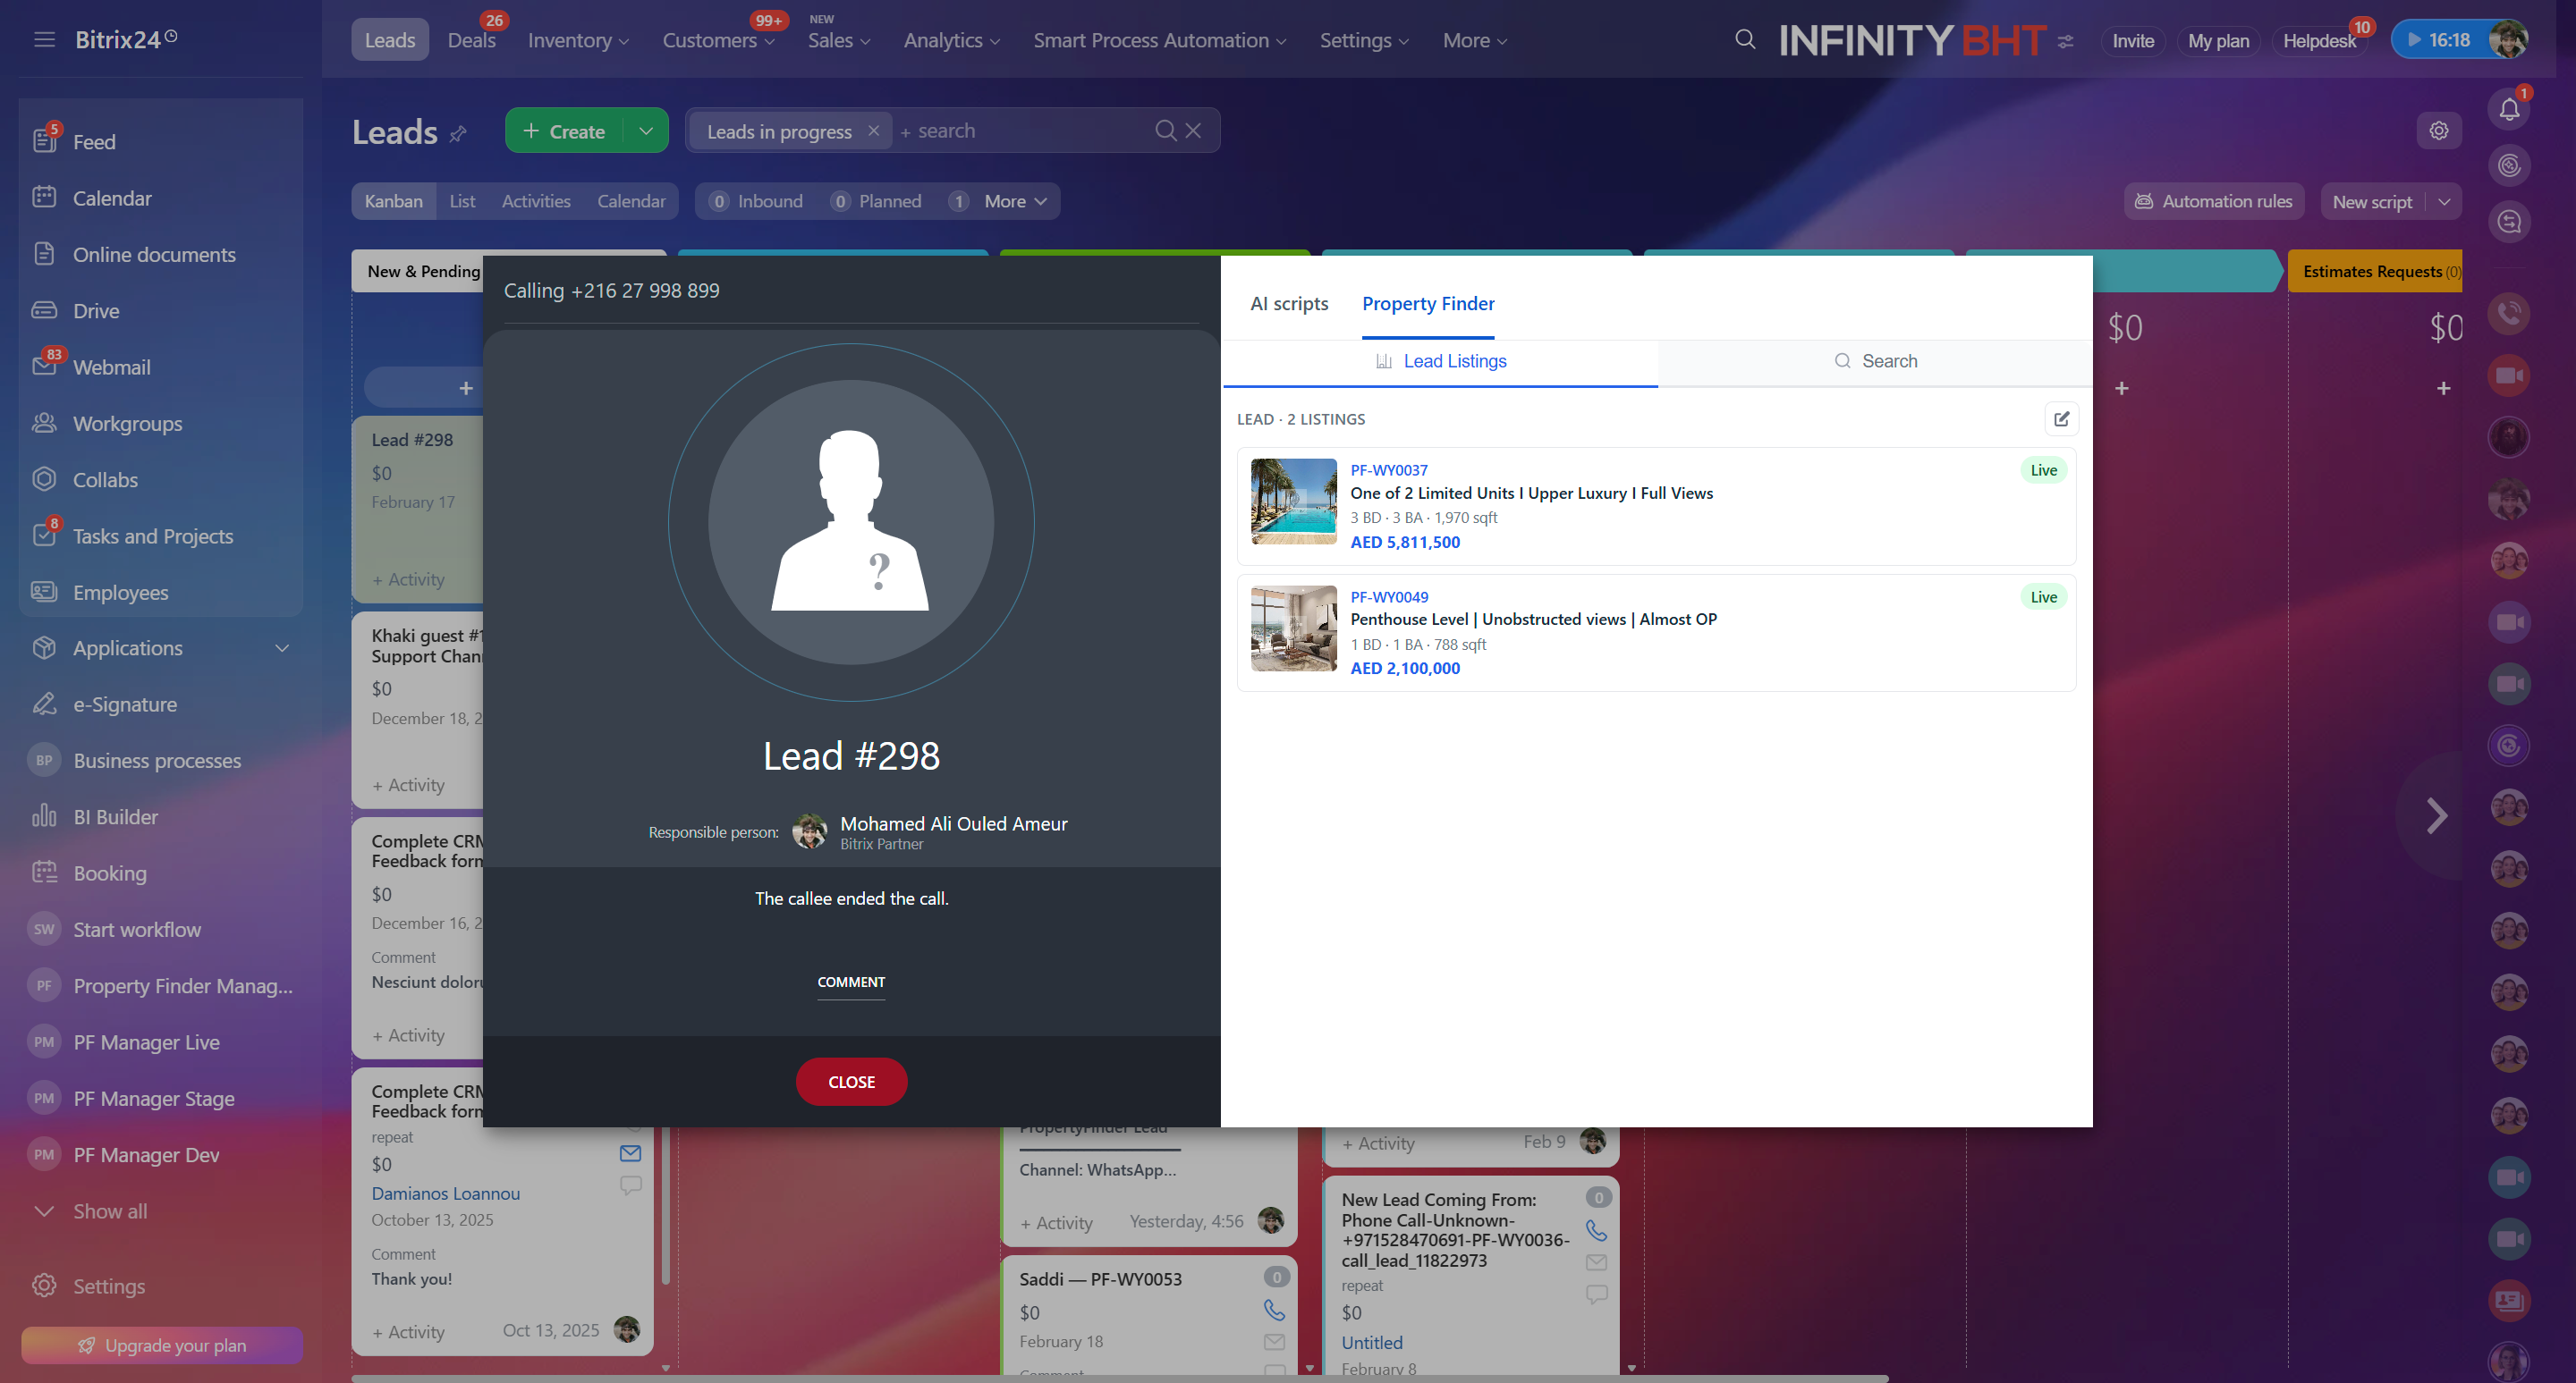This screenshot has height=1383, width=2576.
Task: Click the notifications bell icon
Action: pos(2508,109)
